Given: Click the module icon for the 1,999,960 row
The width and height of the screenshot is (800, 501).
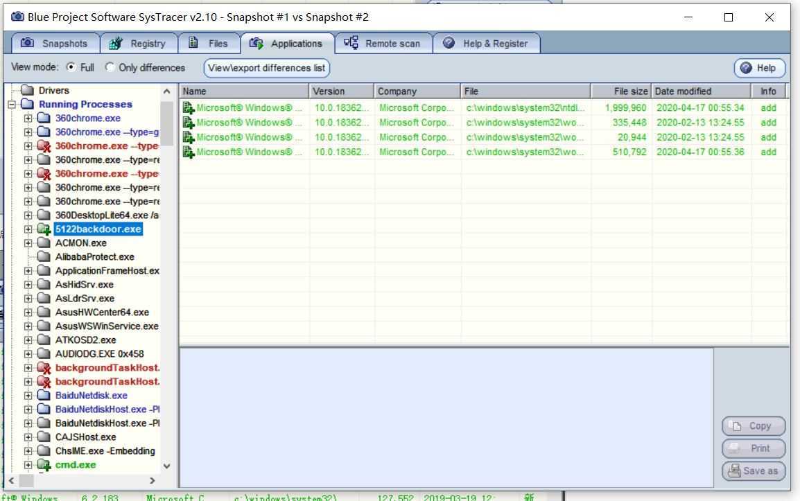Looking at the screenshot, I should point(189,108).
